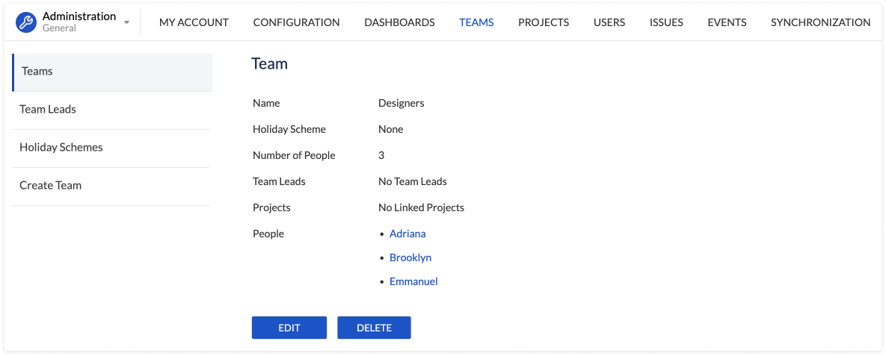Navigate to the Users tab

coord(609,22)
